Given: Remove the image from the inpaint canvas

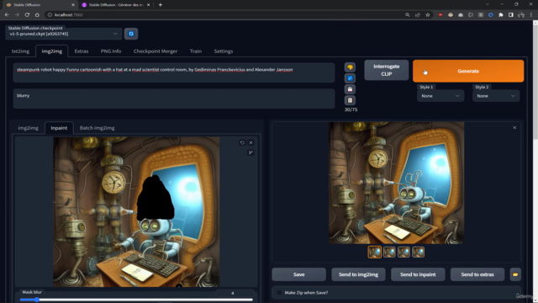Looking at the screenshot, I should 251,142.
